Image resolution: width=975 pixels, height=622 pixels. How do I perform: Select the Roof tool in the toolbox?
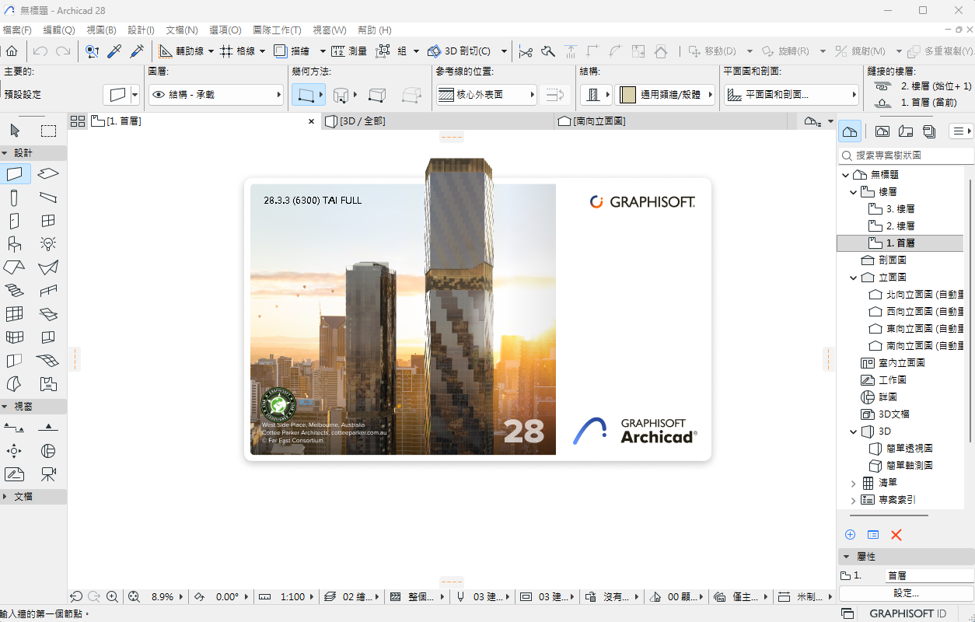click(14, 267)
